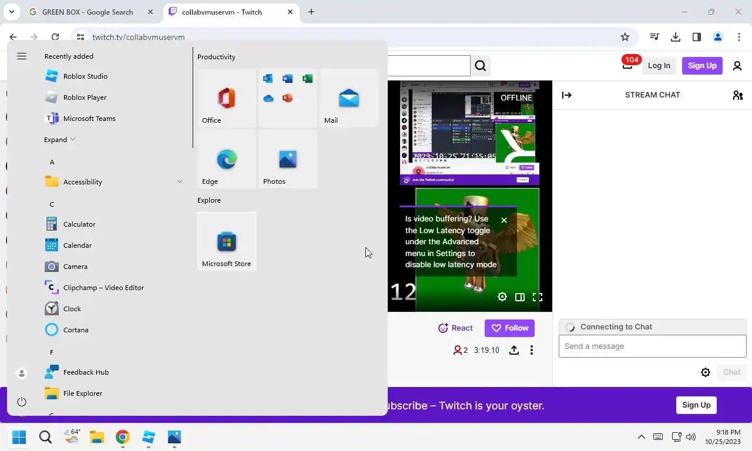Open chat community users list
The height and width of the screenshot is (451, 752).
(x=738, y=95)
